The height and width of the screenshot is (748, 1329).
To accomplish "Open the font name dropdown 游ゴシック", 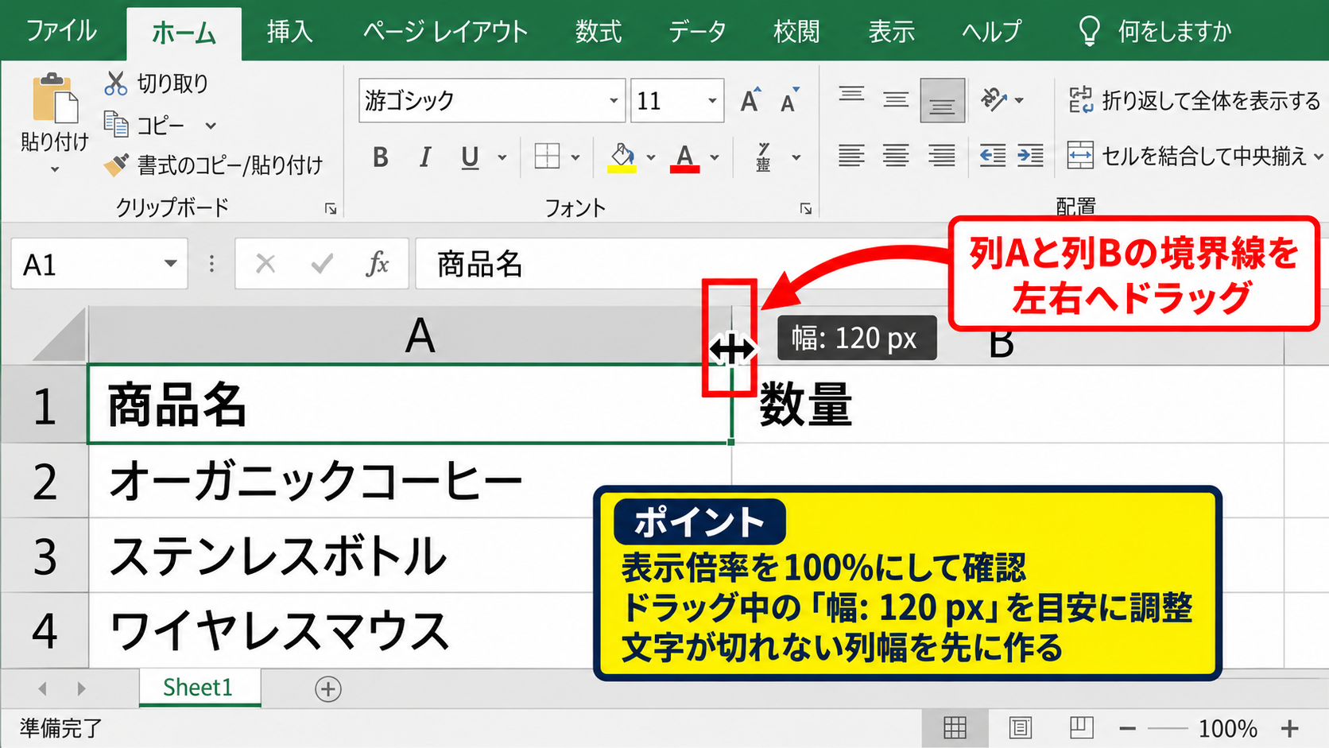I will [613, 100].
